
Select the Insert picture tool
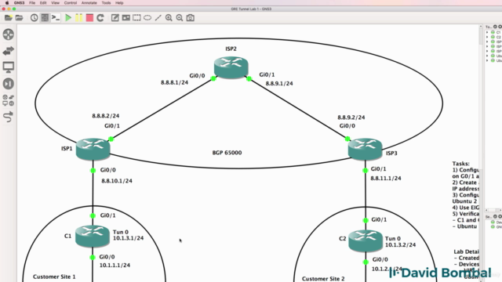tap(125, 18)
